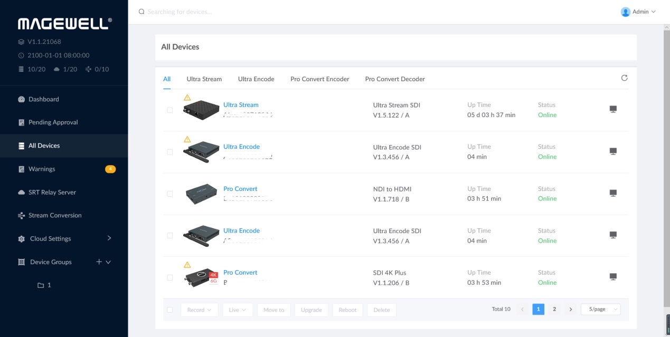
Task: Click the Dashboard sidebar icon
Action: [x=21, y=99]
